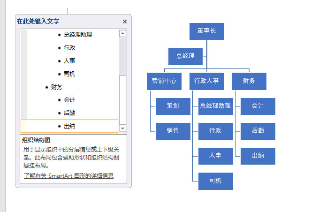Click the text pane scroll up arrow
This screenshot has height=212, width=334.
click(x=122, y=33)
